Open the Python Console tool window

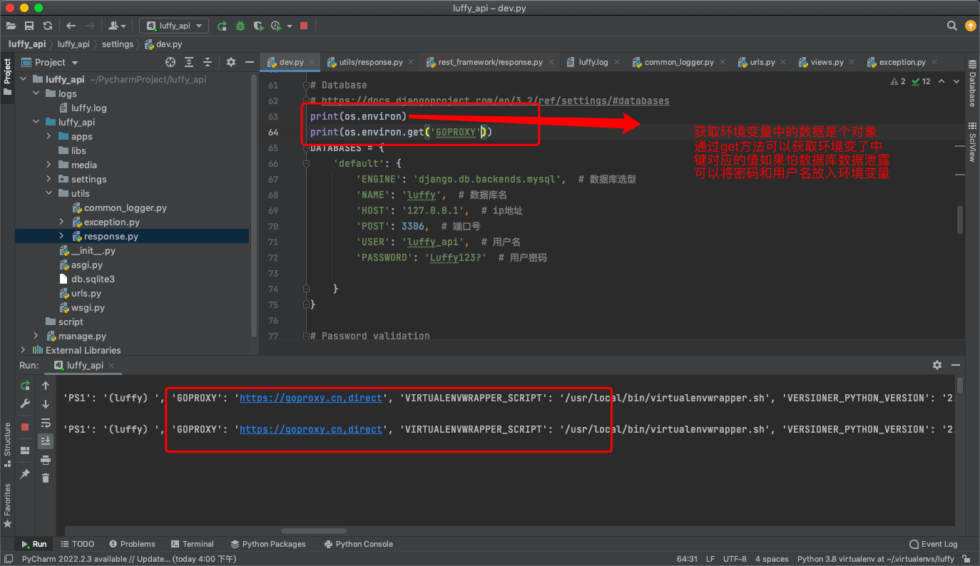(x=358, y=544)
